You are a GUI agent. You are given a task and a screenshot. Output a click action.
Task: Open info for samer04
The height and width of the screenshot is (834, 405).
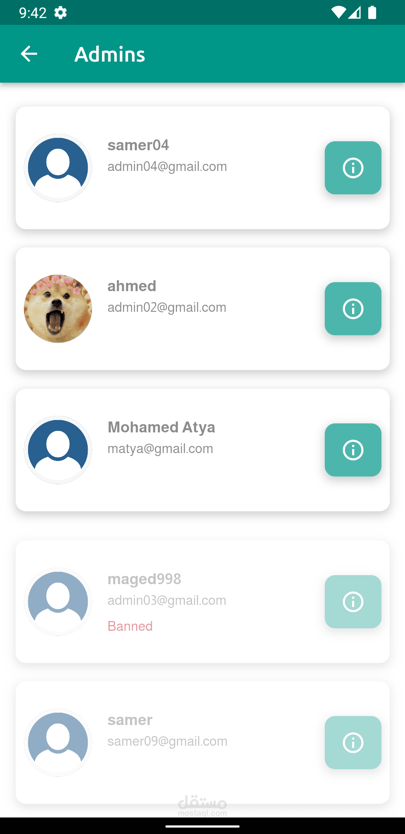tap(353, 168)
